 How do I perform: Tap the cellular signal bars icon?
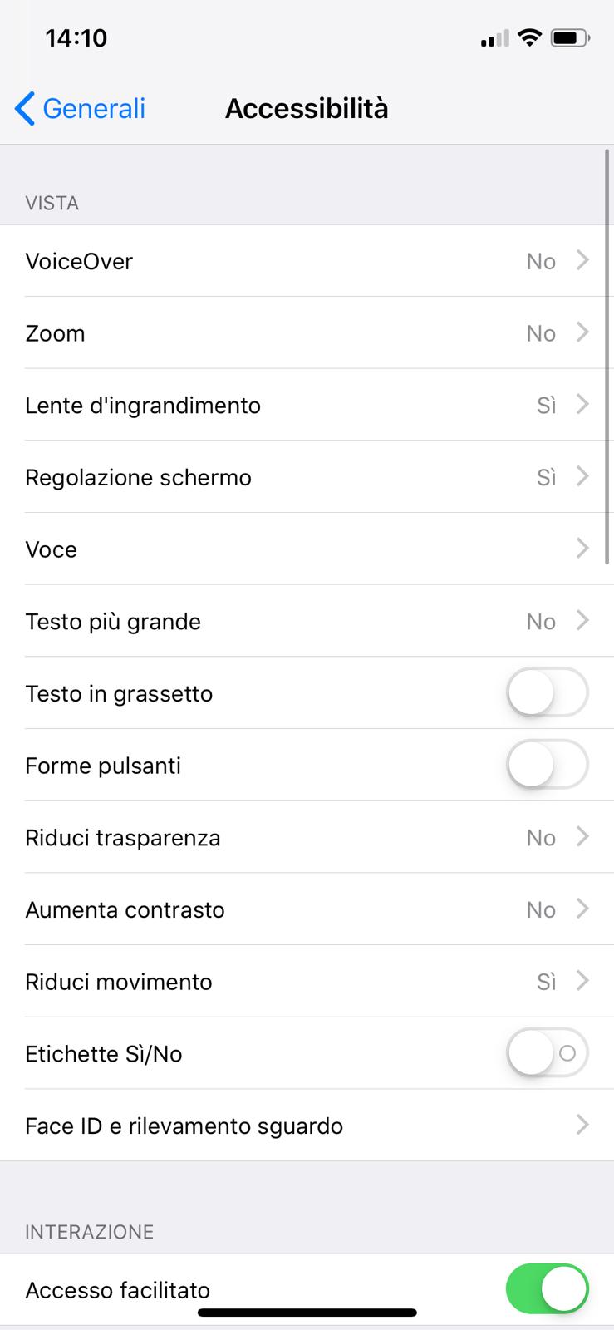pos(494,38)
